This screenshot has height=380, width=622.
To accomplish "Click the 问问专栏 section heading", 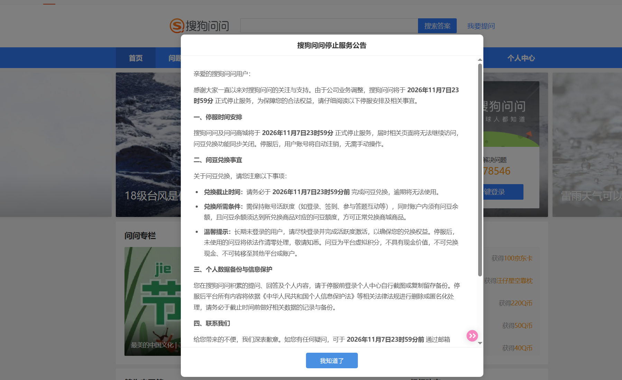I will pyautogui.click(x=140, y=236).
